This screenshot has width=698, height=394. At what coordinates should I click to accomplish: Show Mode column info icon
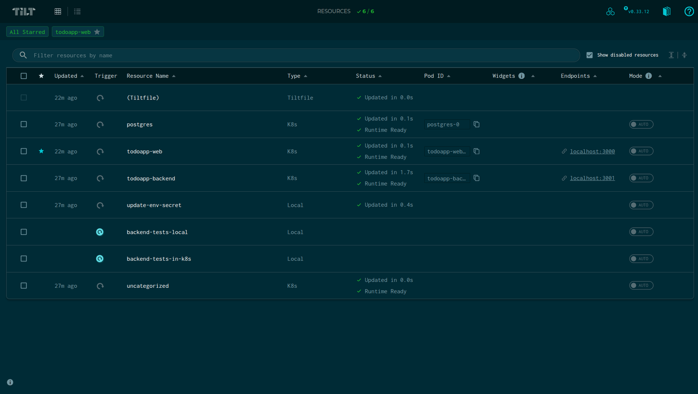tap(649, 76)
